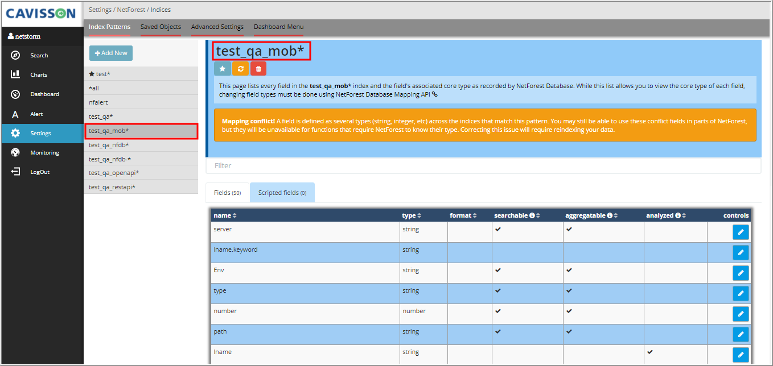Click the Alert icon in sidebar
Viewport: 773px width, 366px height.
click(x=16, y=114)
